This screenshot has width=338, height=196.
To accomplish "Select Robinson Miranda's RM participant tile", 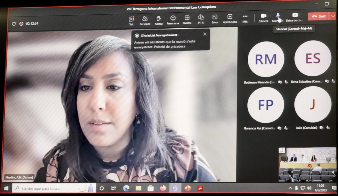I will 266,59.
